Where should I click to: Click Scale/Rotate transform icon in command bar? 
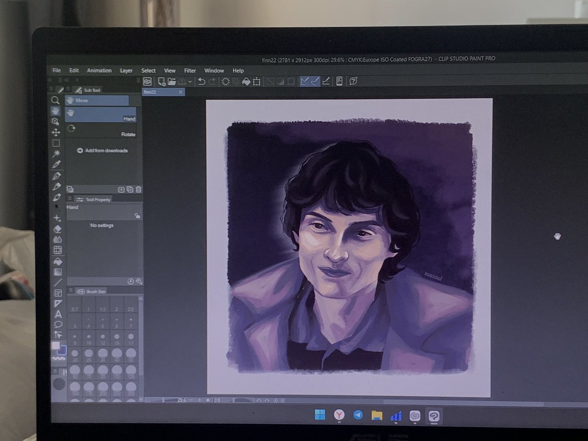pos(257,81)
